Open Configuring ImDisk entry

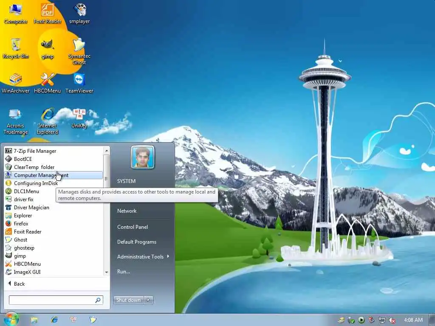pos(53,183)
